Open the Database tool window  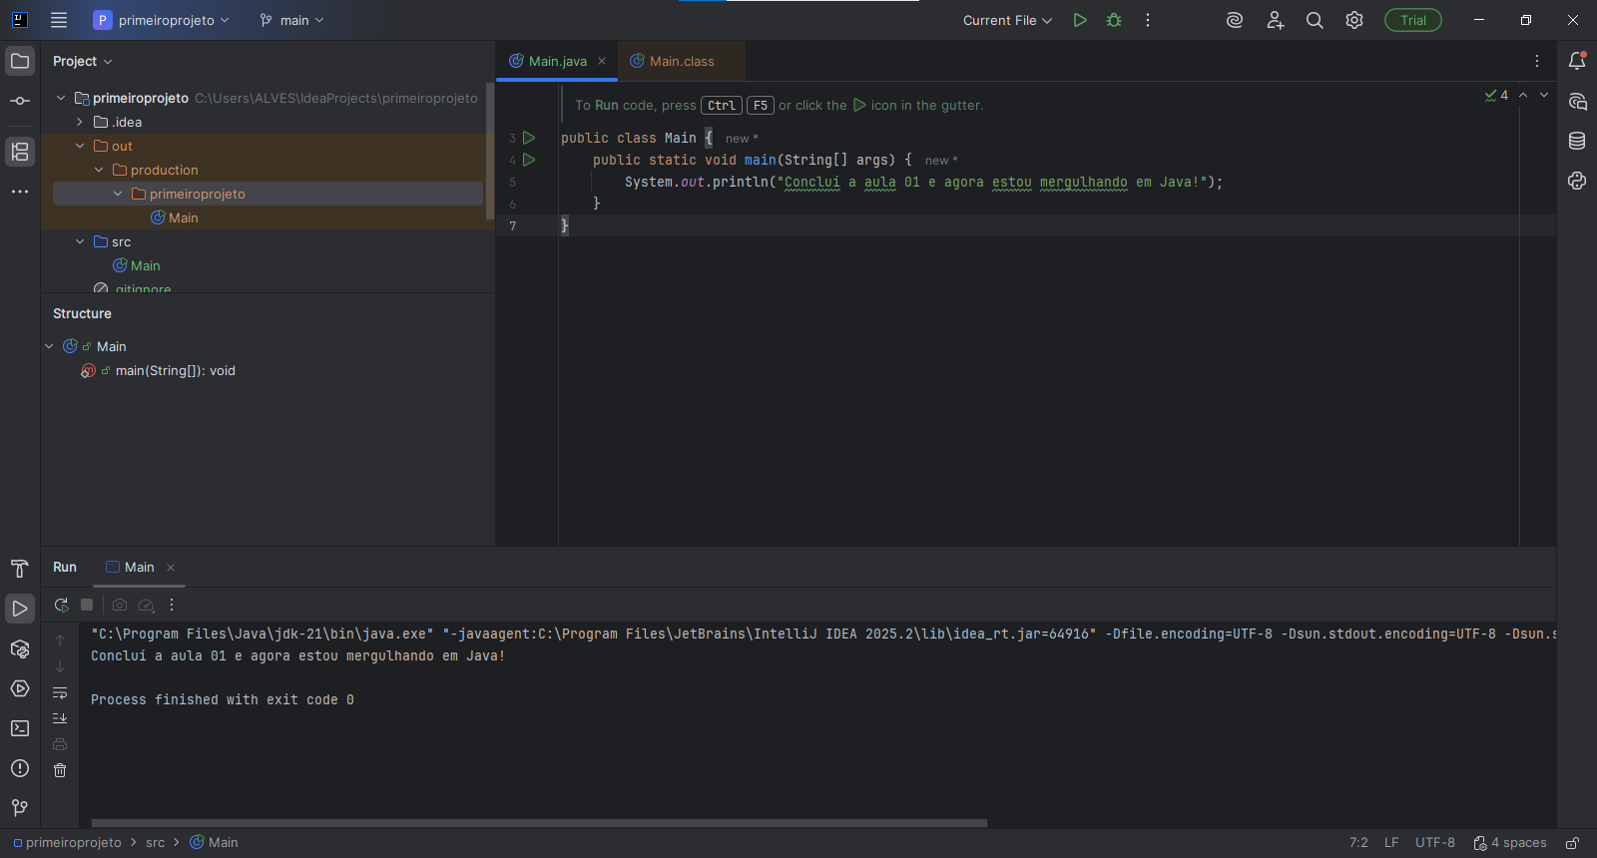1577,141
